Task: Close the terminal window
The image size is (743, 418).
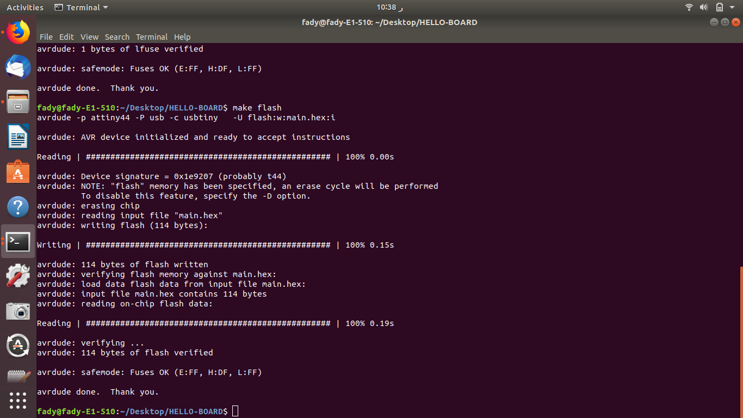Action: coord(736,22)
